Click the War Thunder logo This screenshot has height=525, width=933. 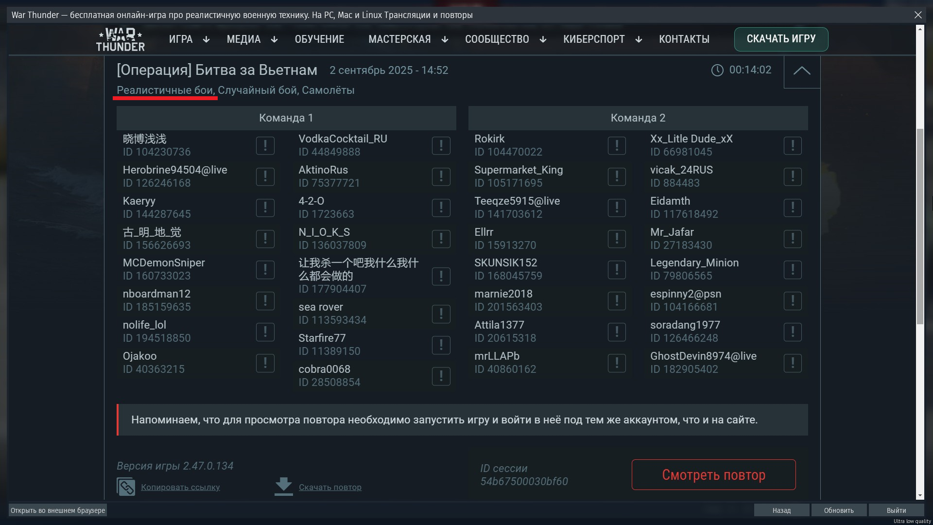click(121, 39)
